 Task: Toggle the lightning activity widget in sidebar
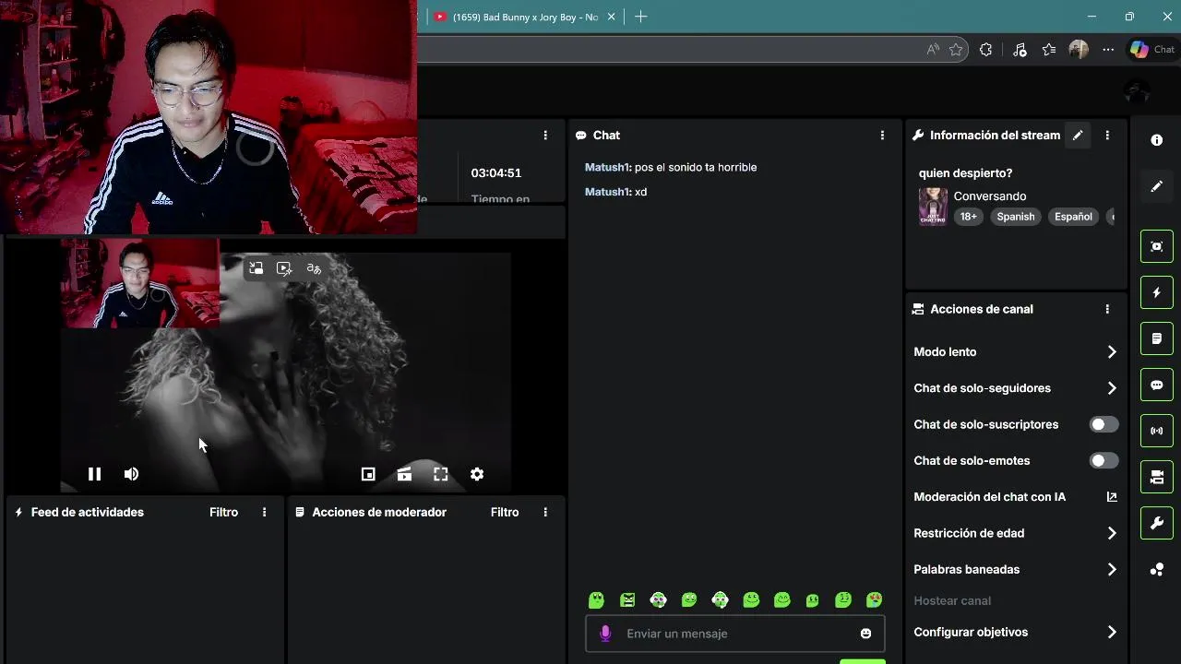(x=1157, y=292)
